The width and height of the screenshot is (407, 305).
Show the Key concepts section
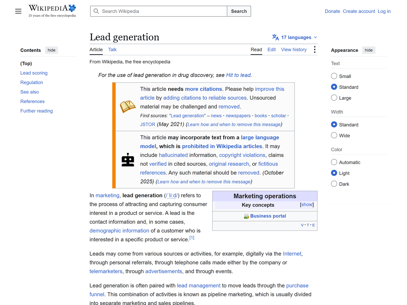pyautogui.click(x=307, y=205)
